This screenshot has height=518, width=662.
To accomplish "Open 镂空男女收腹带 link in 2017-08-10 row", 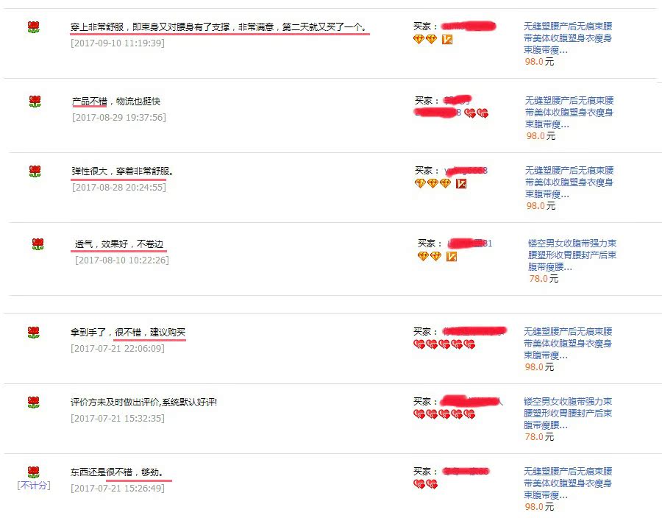I will [x=572, y=255].
